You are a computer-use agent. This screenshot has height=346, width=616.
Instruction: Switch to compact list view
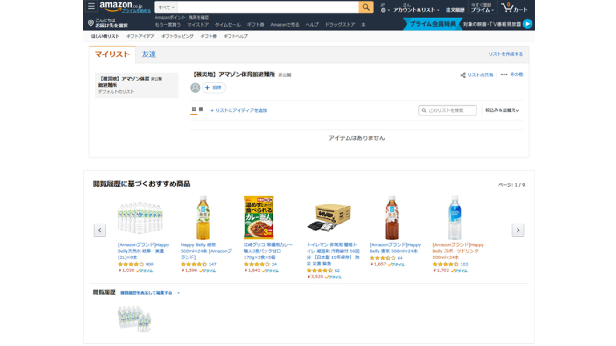201,109
